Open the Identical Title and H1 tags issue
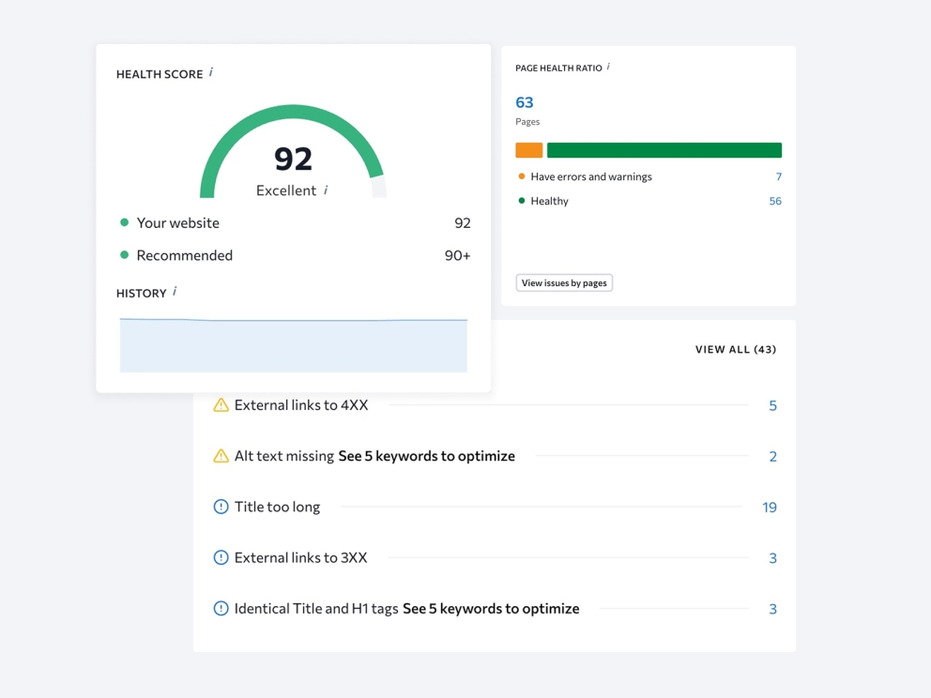The height and width of the screenshot is (698, 931). click(316, 608)
